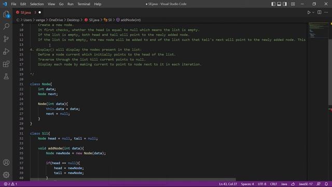Click OneDrive in the breadcrumb
The height and width of the screenshot is (187, 332).
point(56,20)
